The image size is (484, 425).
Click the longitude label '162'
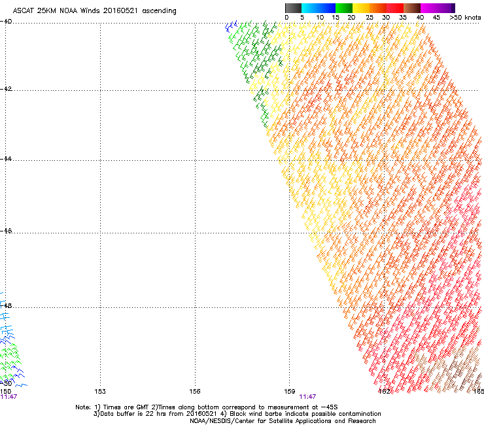[384, 392]
